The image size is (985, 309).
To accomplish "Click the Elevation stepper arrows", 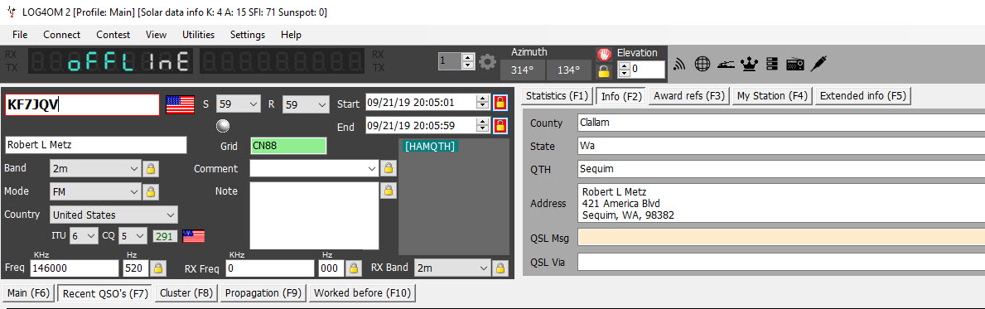I will coord(623,70).
